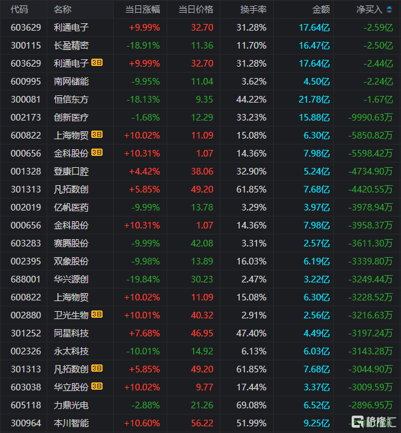This screenshot has width=401, height=433.
Task: Click the 3日 badge beside 利通电子
Action: (x=97, y=63)
